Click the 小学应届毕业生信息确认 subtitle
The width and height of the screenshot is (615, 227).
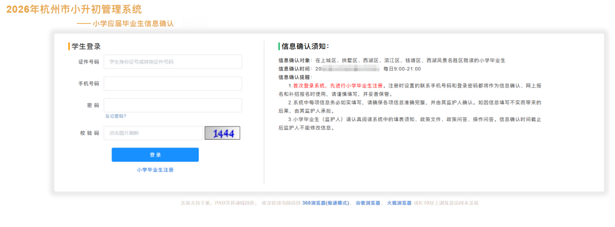coord(133,24)
